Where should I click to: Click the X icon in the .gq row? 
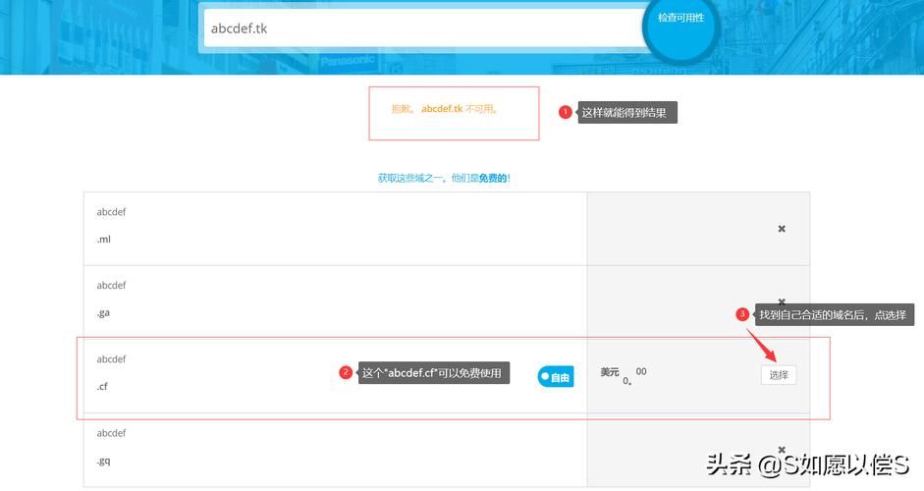click(x=782, y=450)
